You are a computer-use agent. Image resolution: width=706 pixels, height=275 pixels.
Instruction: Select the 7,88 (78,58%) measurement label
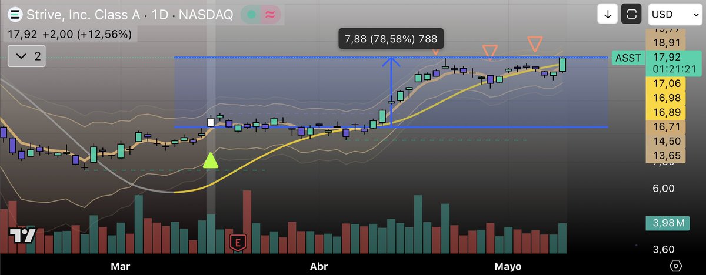[391, 40]
